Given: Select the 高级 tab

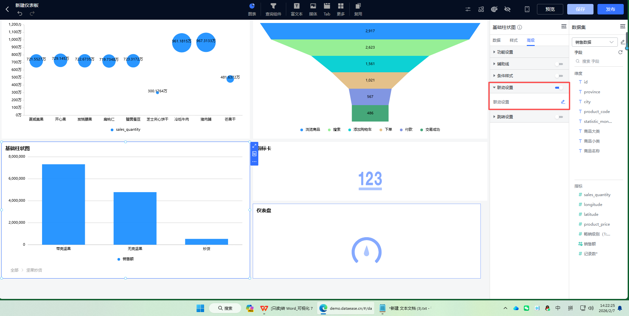Looking at the screenshot, I should point(531,40).
